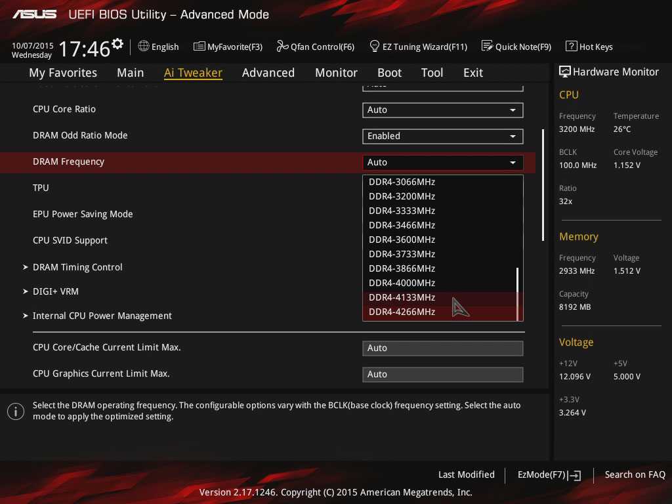Screen dimensions: 672x504
Task: Open the DRAM Odd Ratio Mode dropdown
Action: tap(442, 136)
